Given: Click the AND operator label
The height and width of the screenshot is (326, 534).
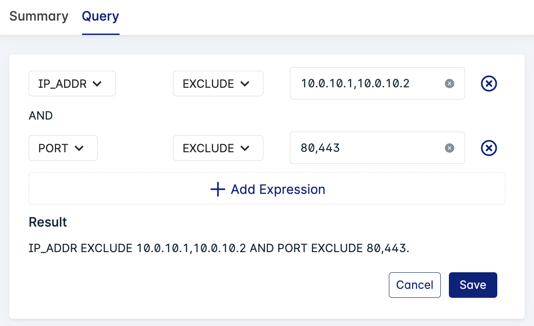Looking at the screenshot, I should (41, 116).
